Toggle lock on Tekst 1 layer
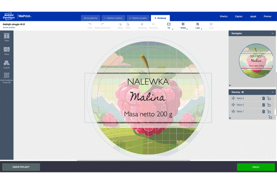The height and width of the screenshot is (184, 277). point(269,111)
